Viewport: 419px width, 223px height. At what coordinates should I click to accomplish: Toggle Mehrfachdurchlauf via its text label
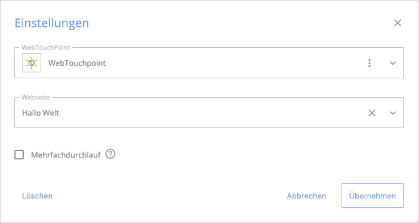pos(66,155)
